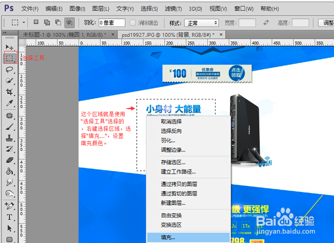This screenshot has width=334, height=243.
Task: Switch to the 未标题-1 document tab
Action: [x=64, y=35]
